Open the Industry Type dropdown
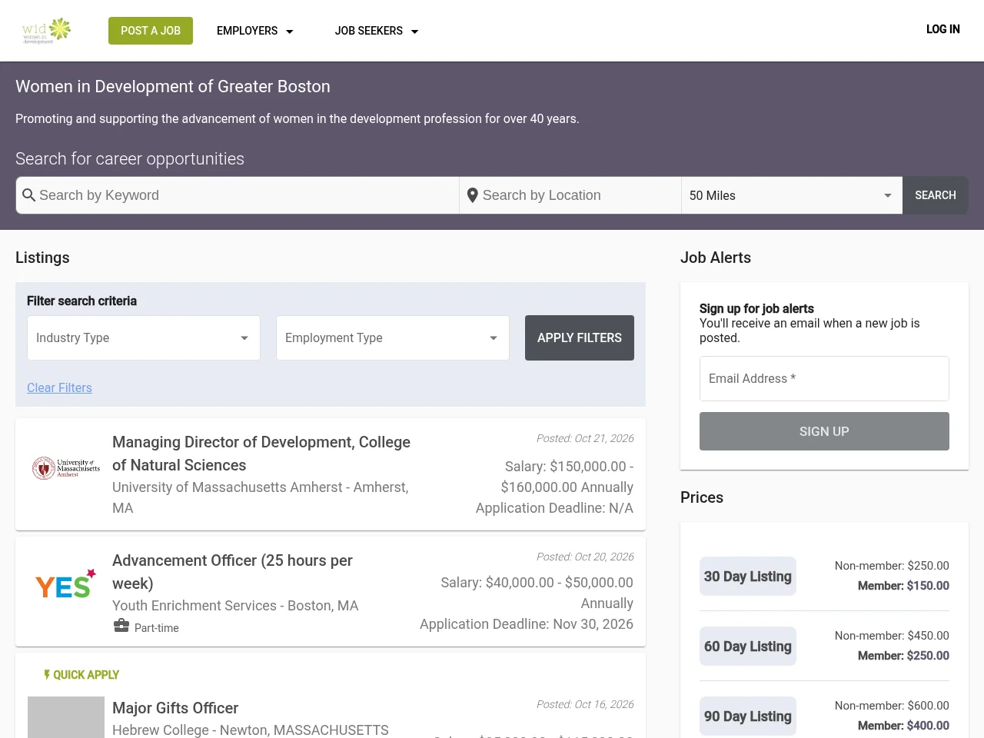 click(144, 337)
